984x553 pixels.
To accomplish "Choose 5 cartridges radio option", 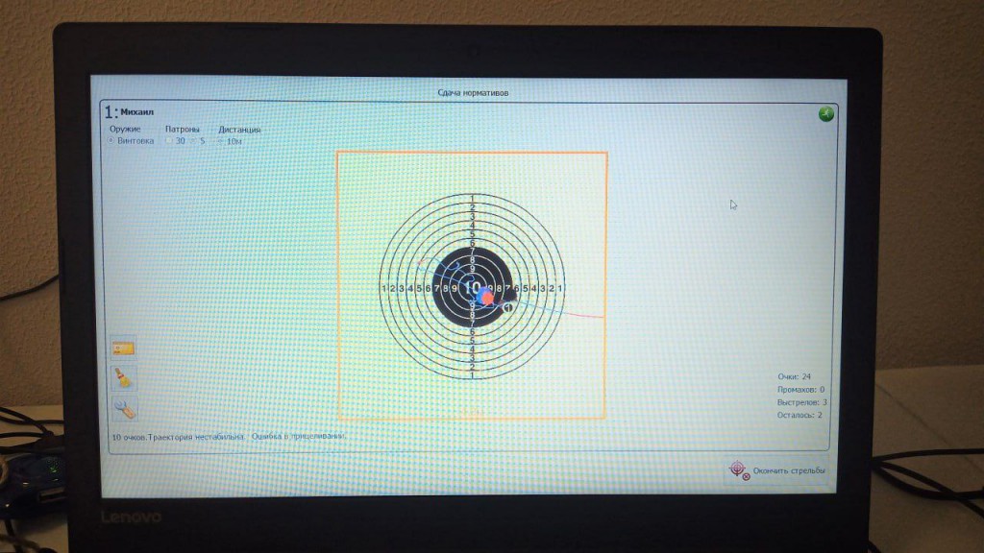I will [193, 142].
